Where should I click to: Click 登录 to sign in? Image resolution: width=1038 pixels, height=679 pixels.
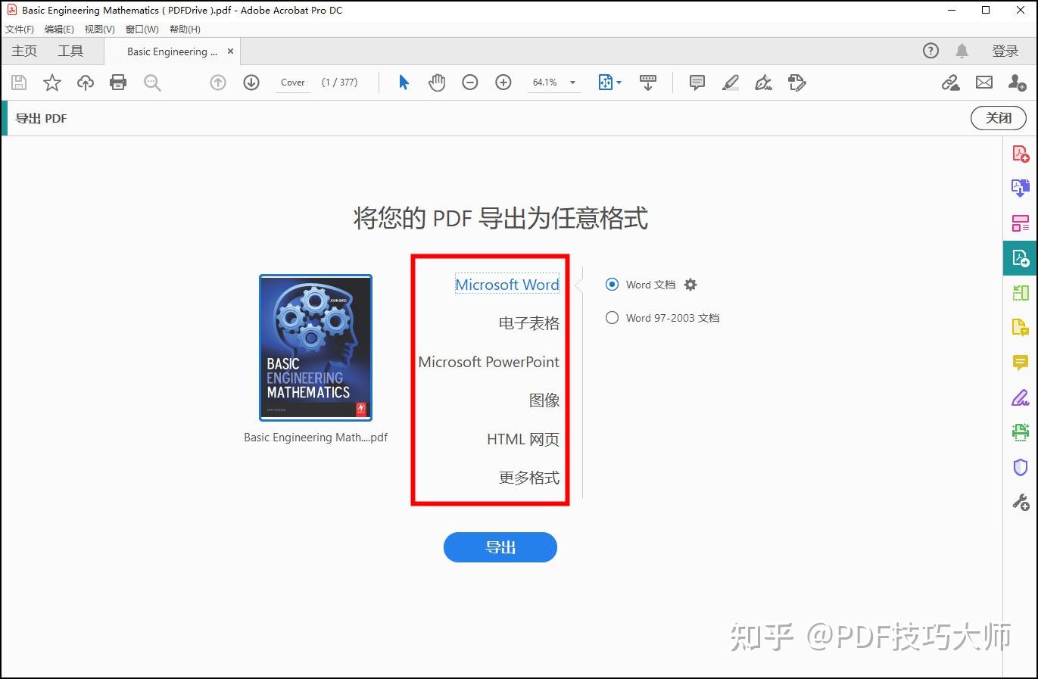[1005, 51]
